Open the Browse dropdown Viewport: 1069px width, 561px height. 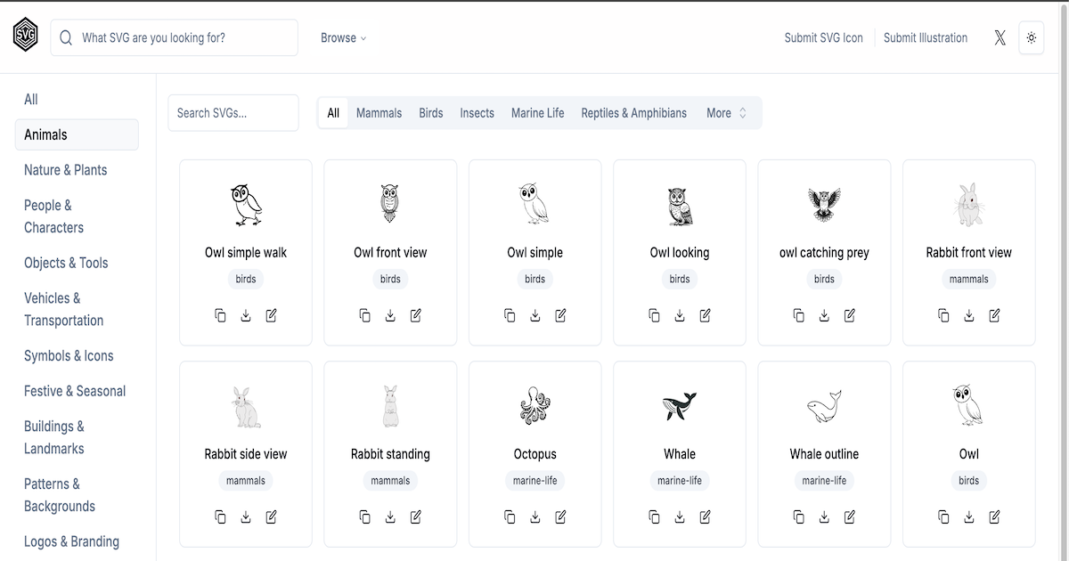point(341,37)
